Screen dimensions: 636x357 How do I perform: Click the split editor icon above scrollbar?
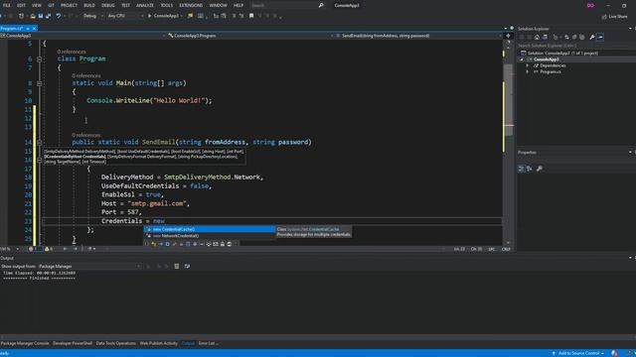508,36
